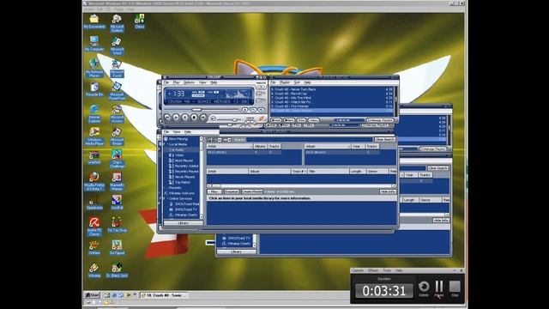Click horizontal scrollbar under library track list
This screenshot has height=309, width=549.
click(301, 185)
